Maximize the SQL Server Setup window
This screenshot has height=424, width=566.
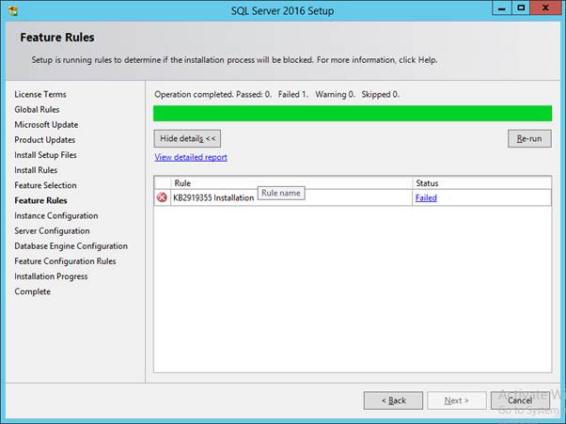click(x=521, y=8)
